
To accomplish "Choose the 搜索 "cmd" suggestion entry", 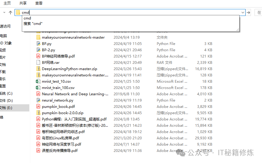I will click(33, 23).
